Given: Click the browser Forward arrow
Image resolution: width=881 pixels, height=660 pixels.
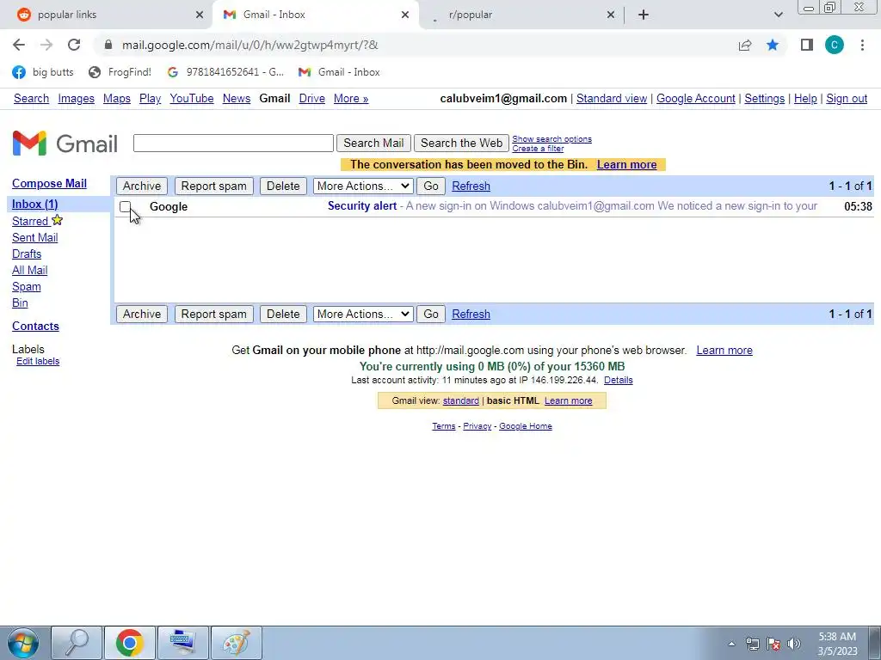Looking at the screenshot, I should click(x=46, y=45).
